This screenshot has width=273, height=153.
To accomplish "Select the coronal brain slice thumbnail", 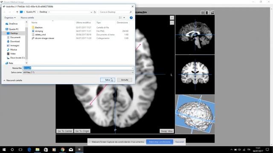I will (195, 75).
